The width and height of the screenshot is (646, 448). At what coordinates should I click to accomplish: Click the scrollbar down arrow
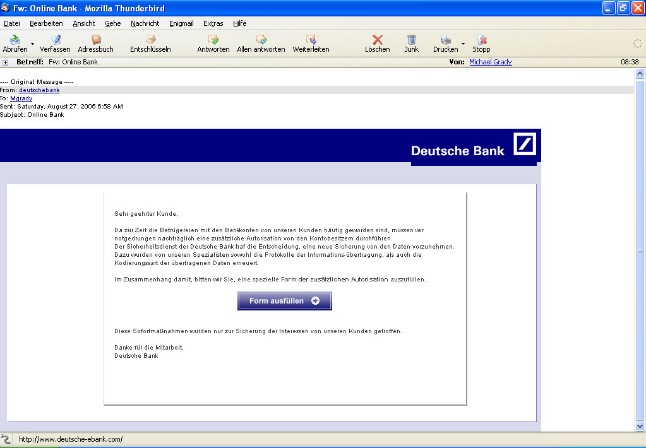tap(640, 426)
